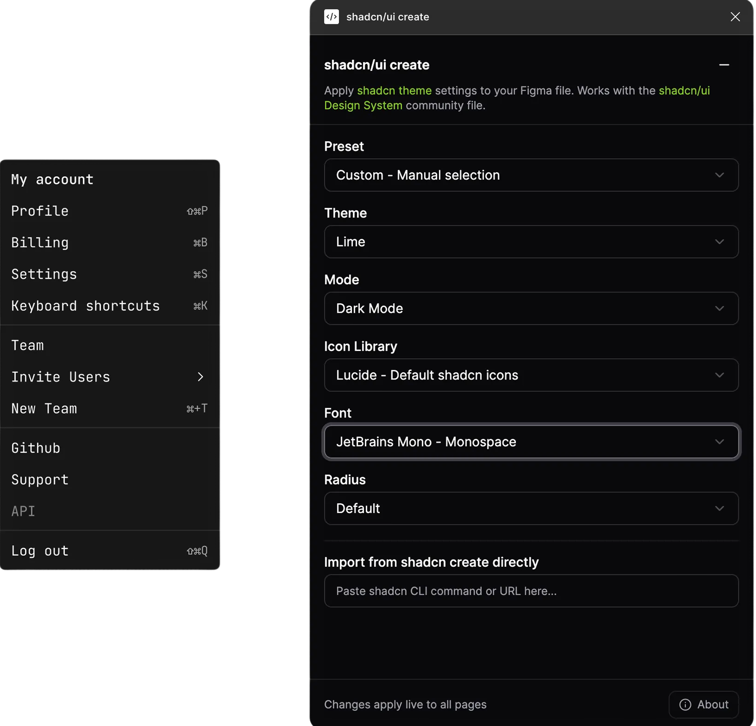This screenshot has width=756, height=726.
Task: Select Profile from the account menu
Action: point(40,211)
